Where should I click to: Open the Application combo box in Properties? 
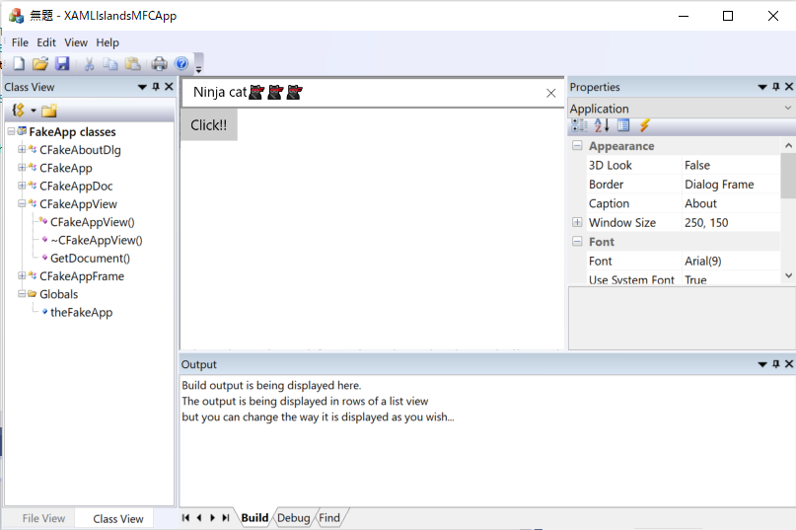pyautogui.click(x=681, y=109)
